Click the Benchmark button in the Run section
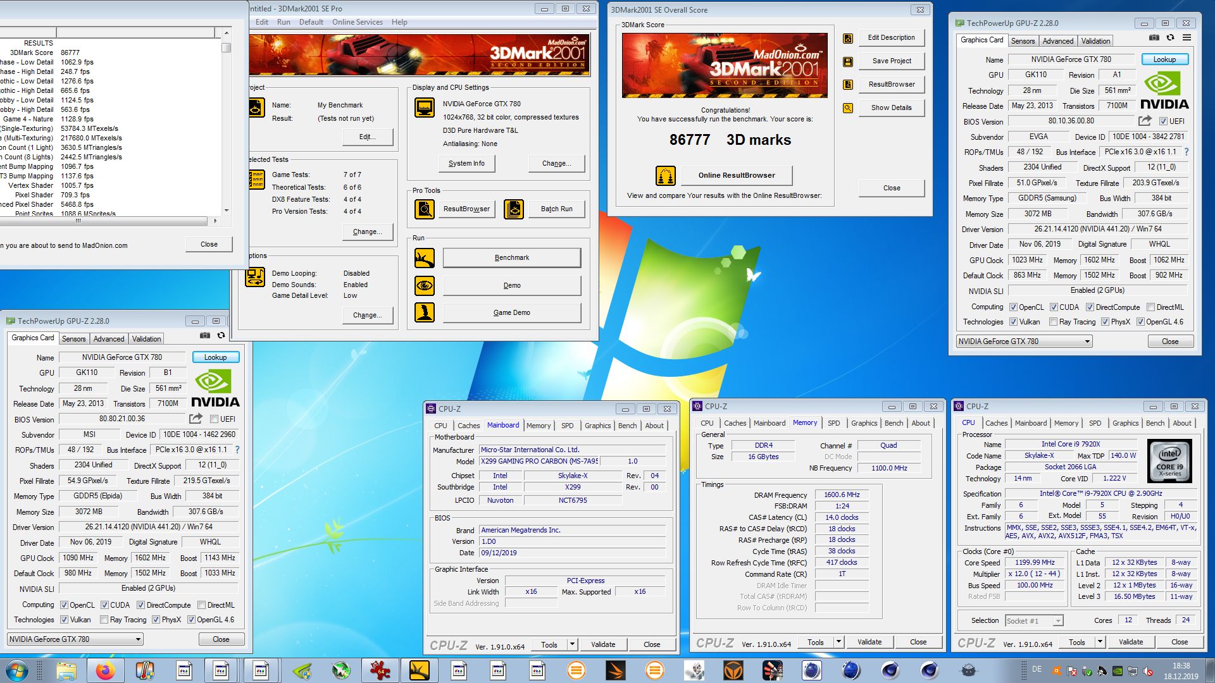Screen dimensions: 1215x683 click(511, 258)
